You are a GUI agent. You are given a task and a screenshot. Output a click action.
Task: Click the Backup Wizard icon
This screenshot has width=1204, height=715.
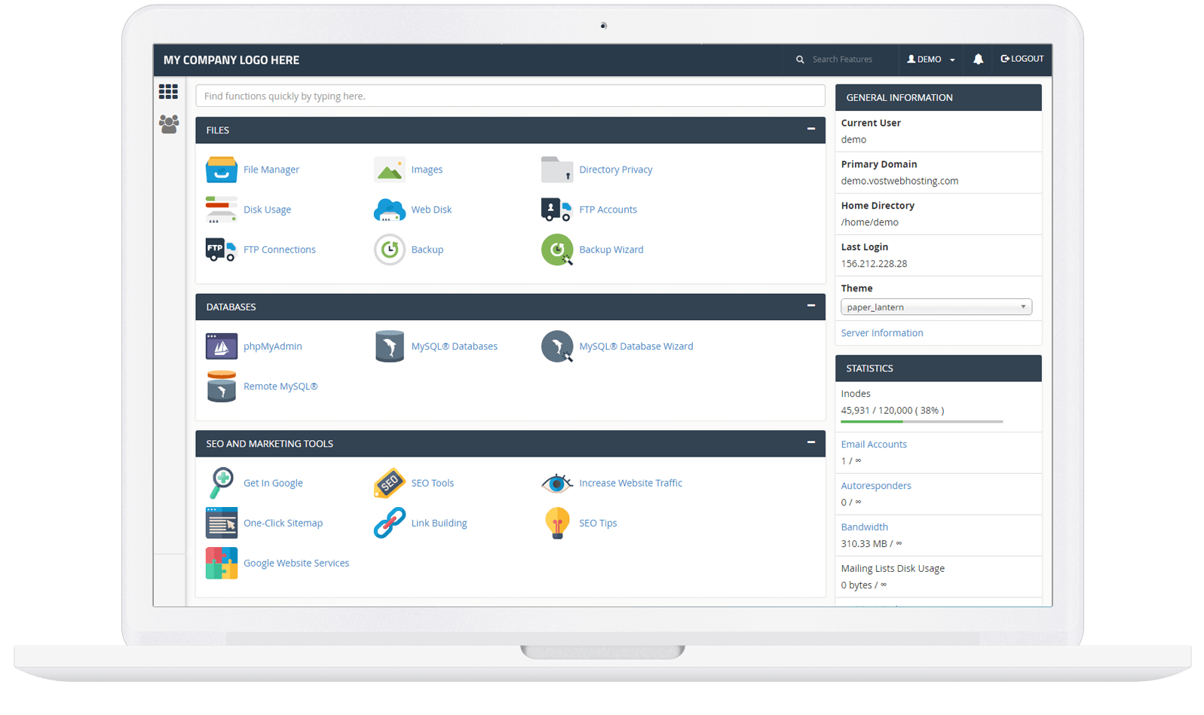point(556,249)
